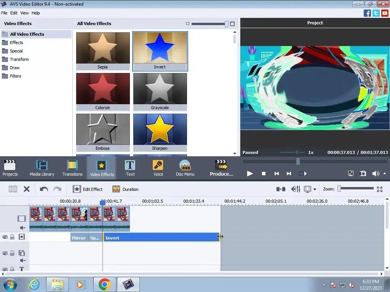Switch to the Transitions panel

point(72,168)
